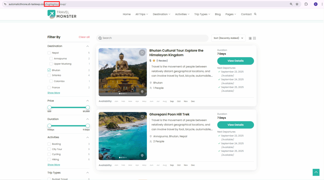Click the Clear all filters link
Viewport: 324px width, 180px height.
(x=84, y=37)
